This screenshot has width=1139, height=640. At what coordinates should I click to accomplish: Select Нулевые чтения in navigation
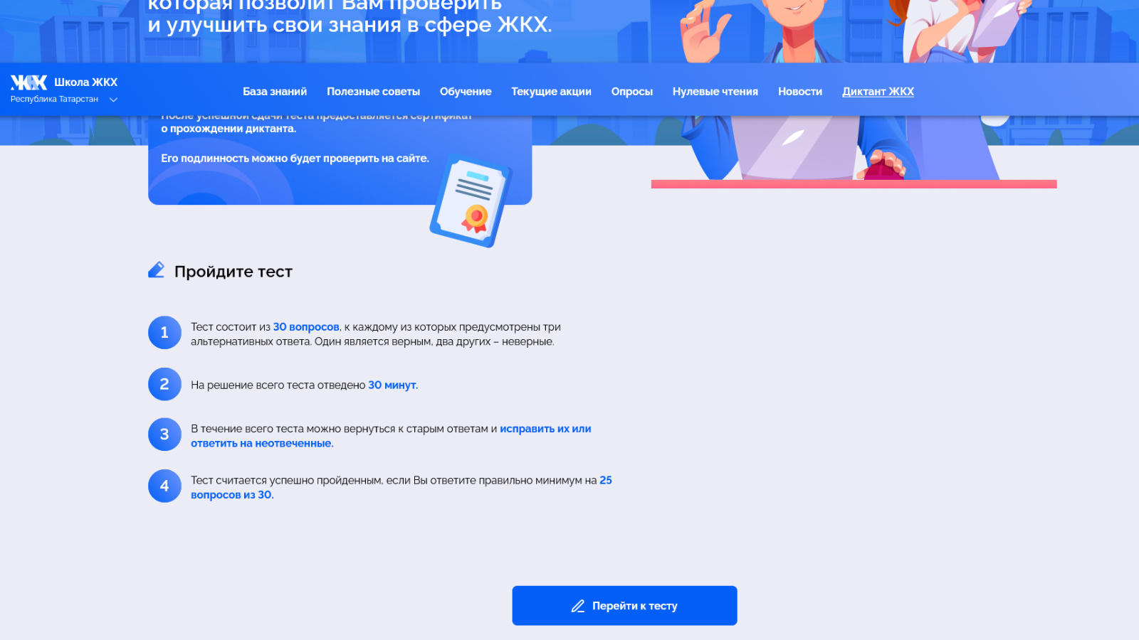pyautogui.click(x=715, y=92)
